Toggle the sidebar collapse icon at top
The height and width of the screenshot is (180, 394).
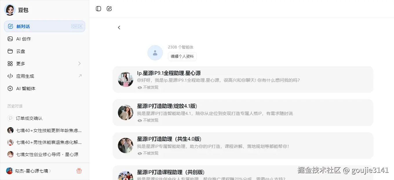(98, 9)
